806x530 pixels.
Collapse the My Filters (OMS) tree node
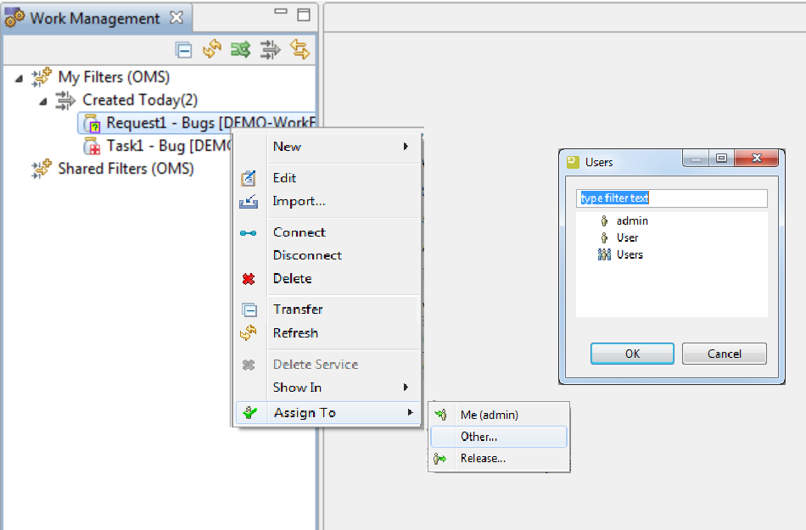(20, 78)
